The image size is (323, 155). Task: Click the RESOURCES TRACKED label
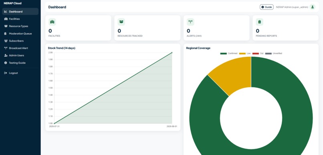[130, 36]
